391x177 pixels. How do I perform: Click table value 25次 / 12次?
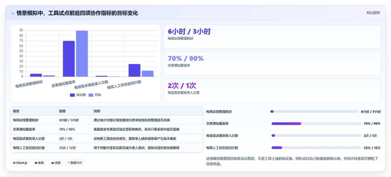(x=68, y=148)
